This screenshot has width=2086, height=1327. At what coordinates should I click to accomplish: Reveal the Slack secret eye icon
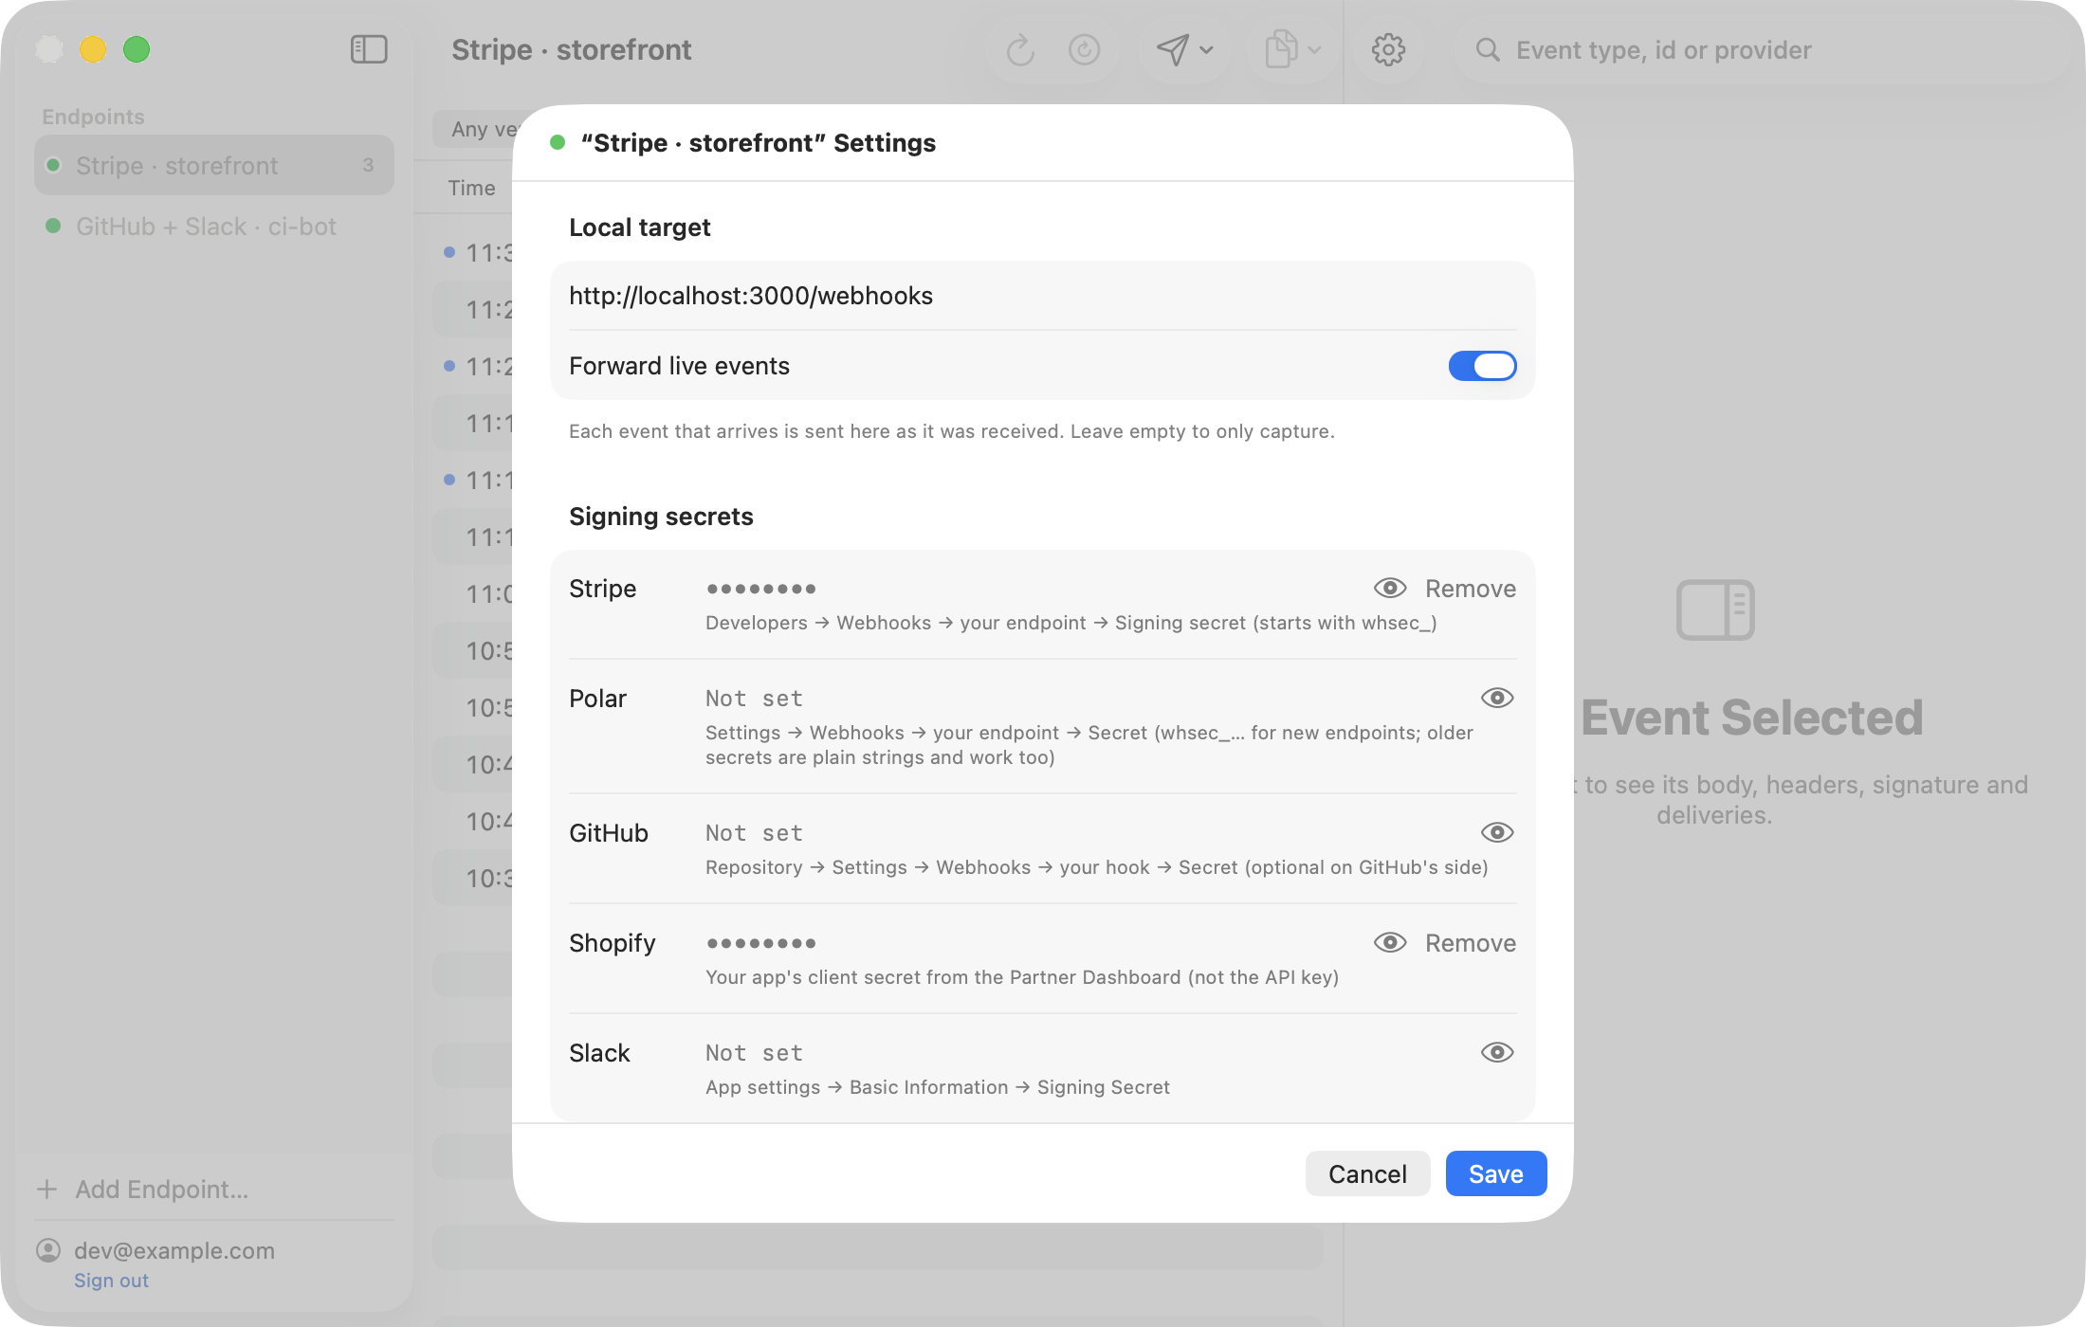pos(1497,1052)
